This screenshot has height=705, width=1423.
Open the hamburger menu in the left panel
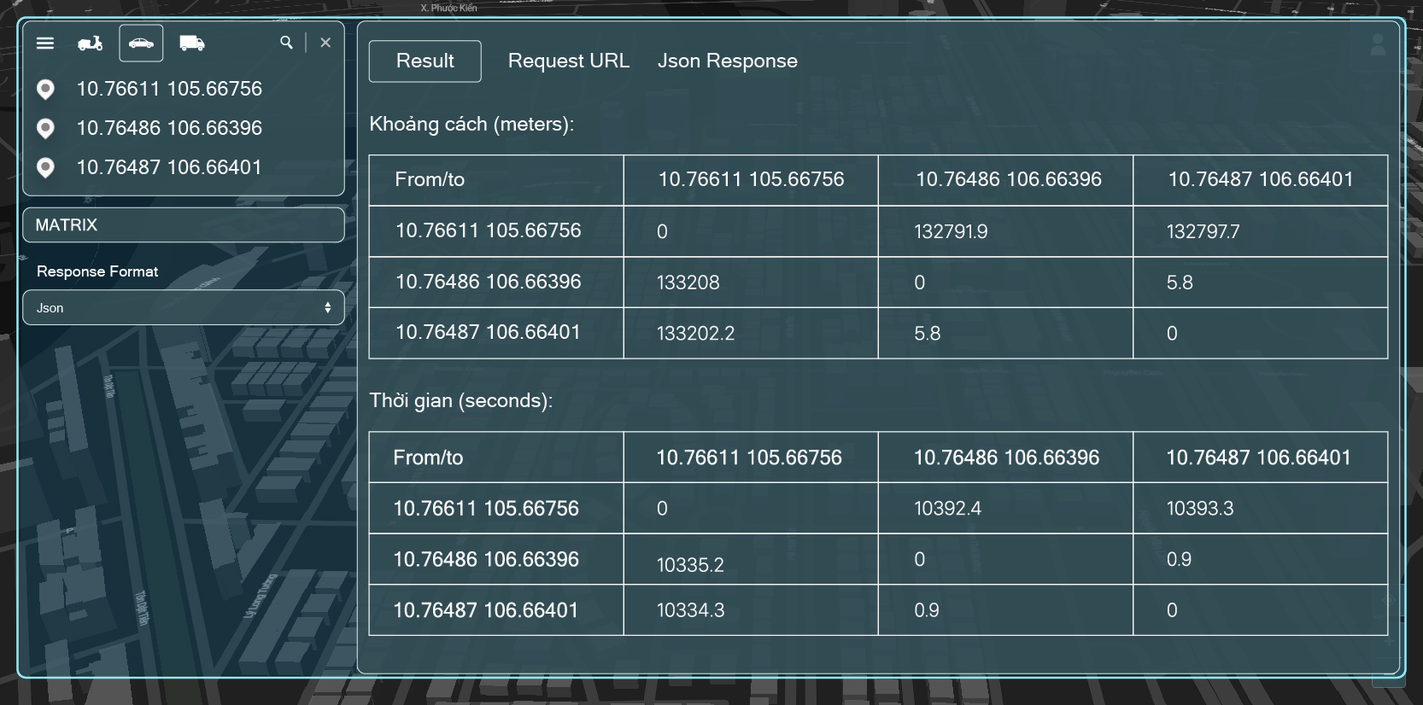pos(45,44)
